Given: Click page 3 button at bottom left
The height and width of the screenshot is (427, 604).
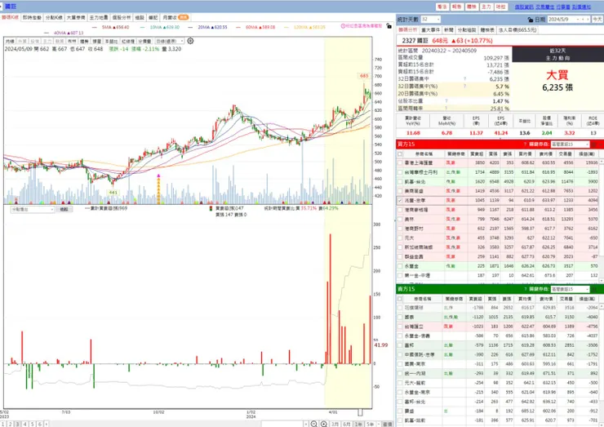Looking at the screenshot, I should tap(17, 424).
